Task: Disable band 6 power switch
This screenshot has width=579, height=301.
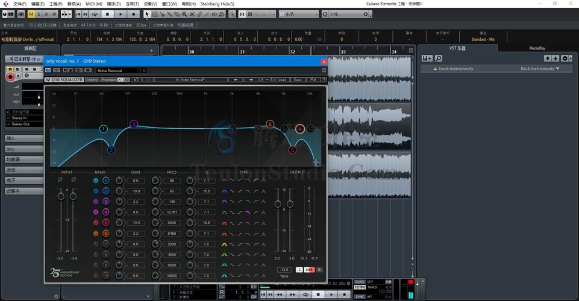Action: click(x=96, y=234)
